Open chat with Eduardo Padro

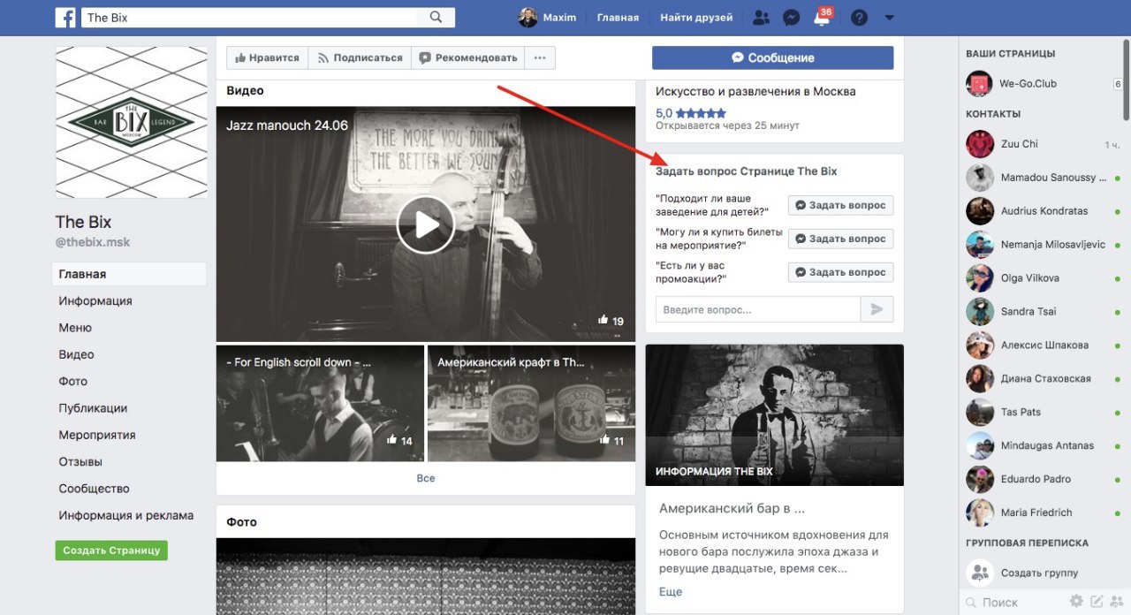pyautogui.click(x=1041, y=480)
